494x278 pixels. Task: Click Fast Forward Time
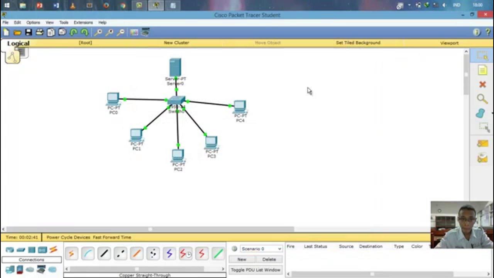(x=112, y=237)
